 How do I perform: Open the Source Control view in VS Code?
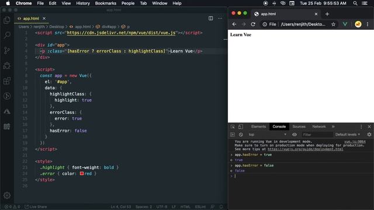tap(7, 51)
